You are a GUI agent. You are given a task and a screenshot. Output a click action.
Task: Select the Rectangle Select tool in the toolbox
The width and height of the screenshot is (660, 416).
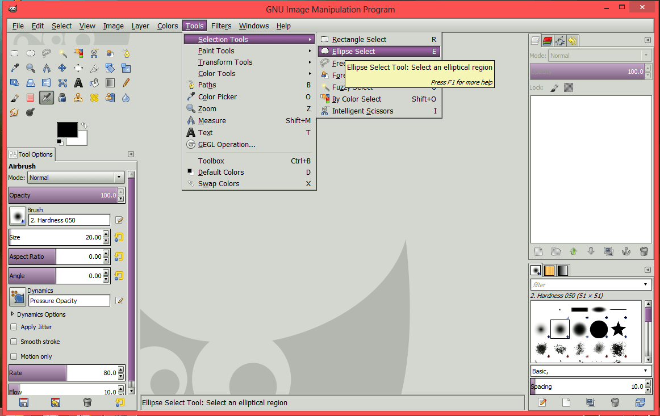pos(15,53)
